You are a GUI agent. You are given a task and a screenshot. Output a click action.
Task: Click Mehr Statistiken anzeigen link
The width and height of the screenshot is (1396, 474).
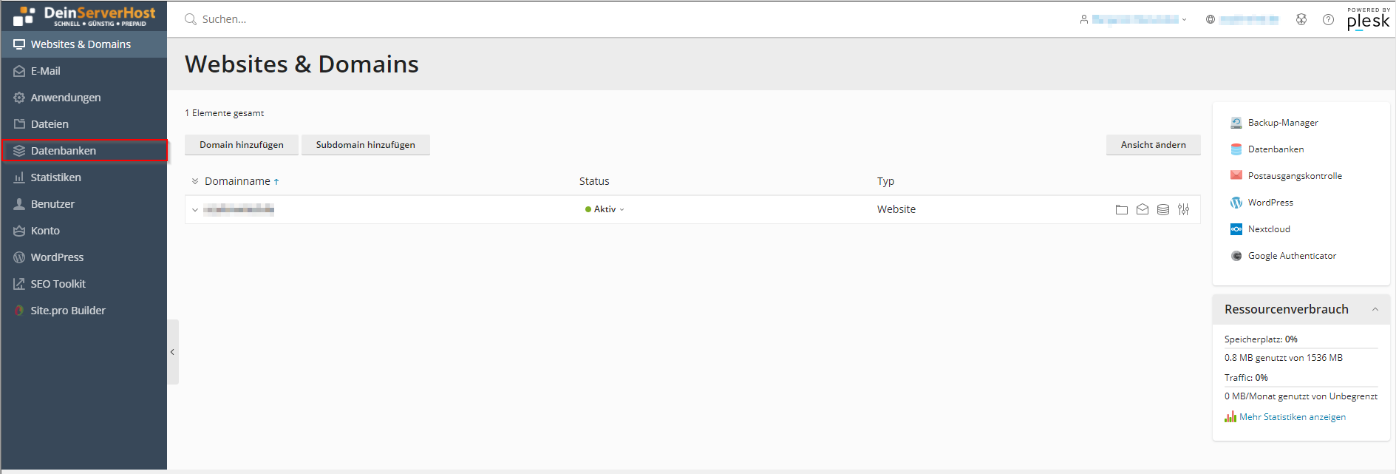(1292, 417)
